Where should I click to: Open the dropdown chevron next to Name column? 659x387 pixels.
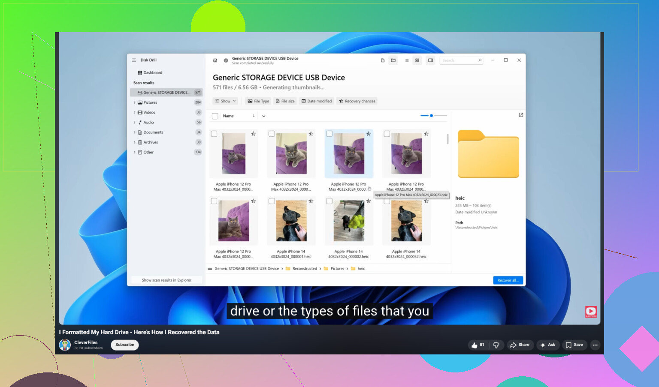click(263, 116)
